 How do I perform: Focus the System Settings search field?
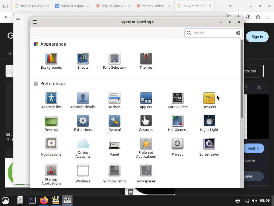click(x=213, y=33)
